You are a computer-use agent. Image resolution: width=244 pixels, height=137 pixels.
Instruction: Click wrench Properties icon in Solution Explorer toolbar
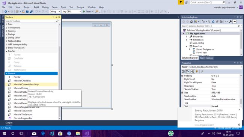[230, 22]
